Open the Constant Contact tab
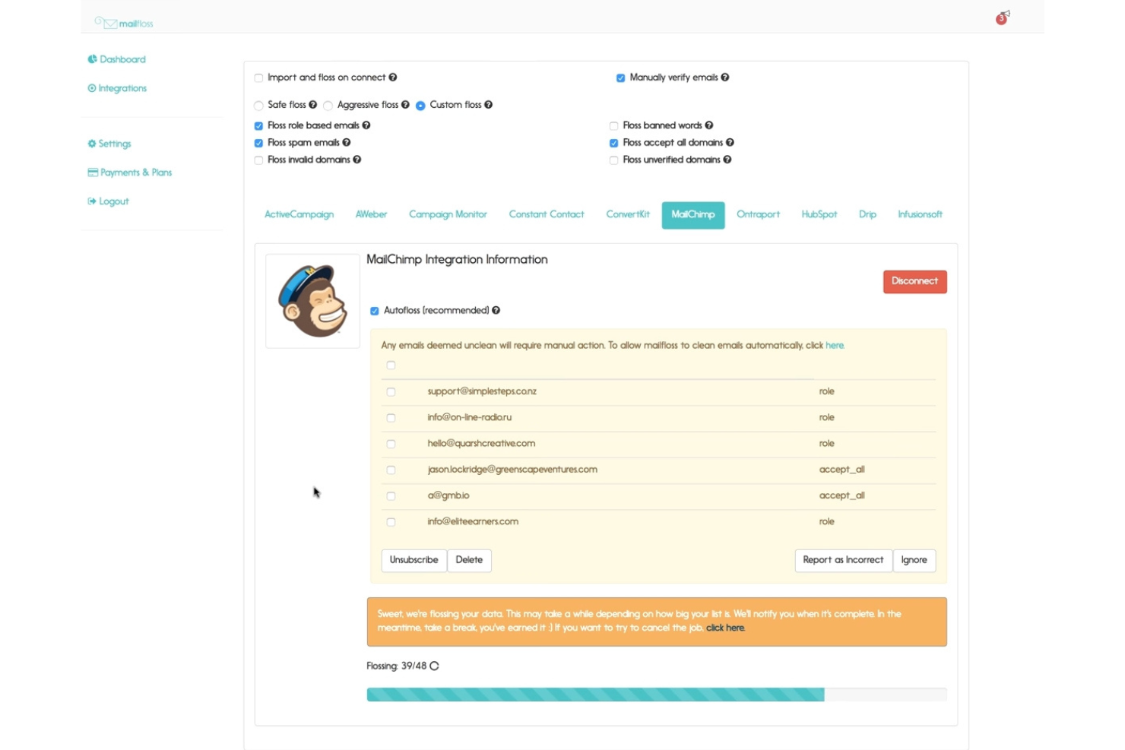The image size is (1125, 750). coord(547,215)
